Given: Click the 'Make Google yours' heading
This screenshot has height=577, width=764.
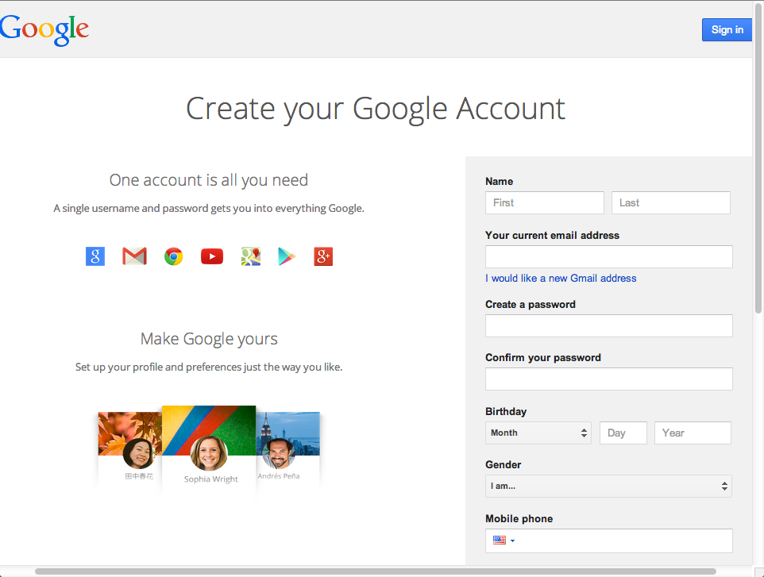Looking at the screenshot, I should (x=209, y=339).
